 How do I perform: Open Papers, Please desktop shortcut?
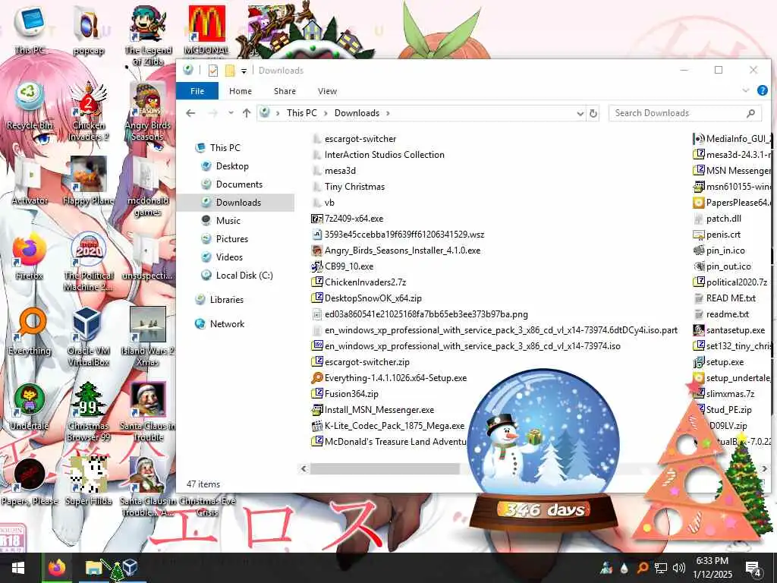(30, 482)
